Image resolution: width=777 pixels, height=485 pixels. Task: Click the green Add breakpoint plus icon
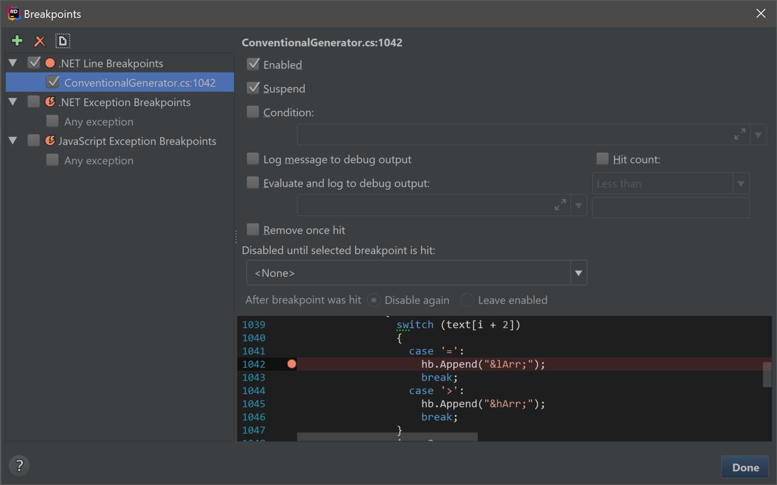(17, 41)
